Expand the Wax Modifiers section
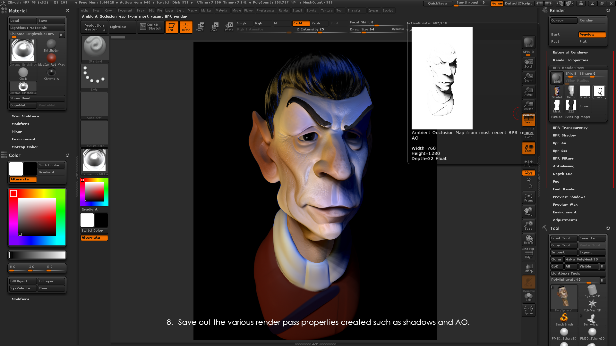The height and width of the screenshot is (346, 616). tap(25, 116)
